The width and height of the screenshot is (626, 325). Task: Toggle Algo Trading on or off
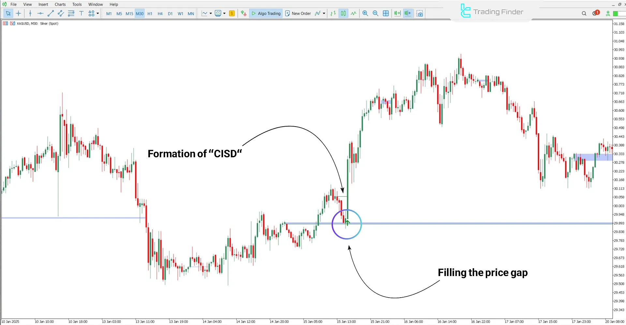tap(266, 13)
